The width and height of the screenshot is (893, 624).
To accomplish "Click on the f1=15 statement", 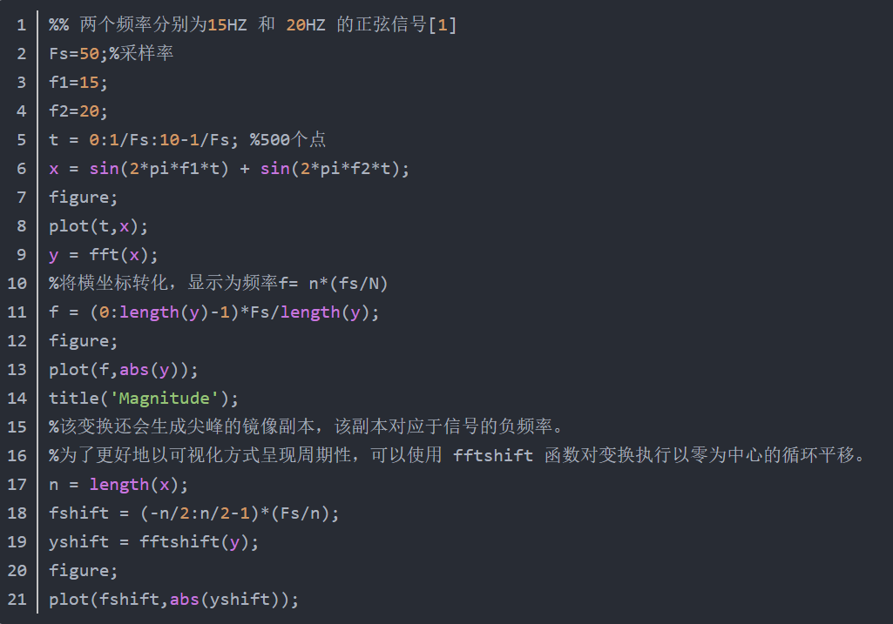I will coord(78,83).
